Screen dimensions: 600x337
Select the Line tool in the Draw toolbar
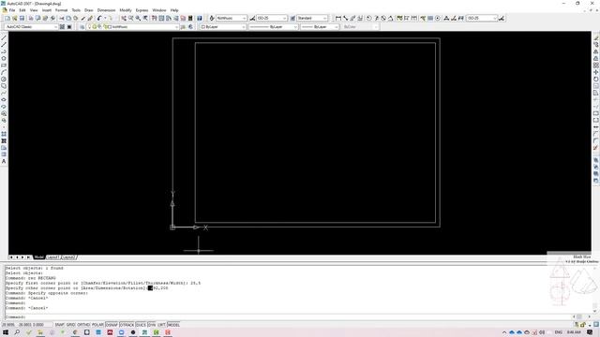(x=4, y=37)
